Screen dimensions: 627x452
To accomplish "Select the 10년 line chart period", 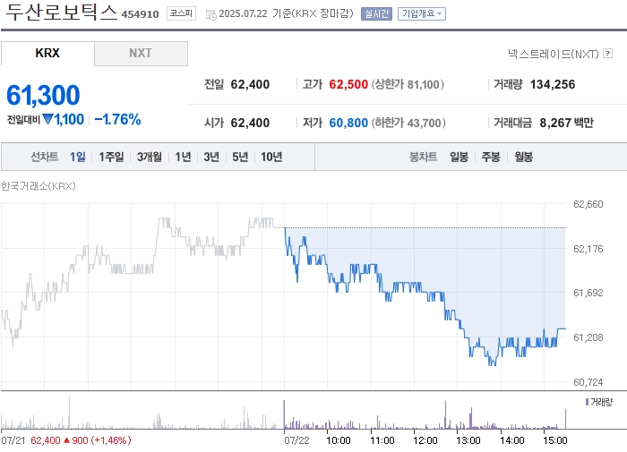I will pos(271,157).
